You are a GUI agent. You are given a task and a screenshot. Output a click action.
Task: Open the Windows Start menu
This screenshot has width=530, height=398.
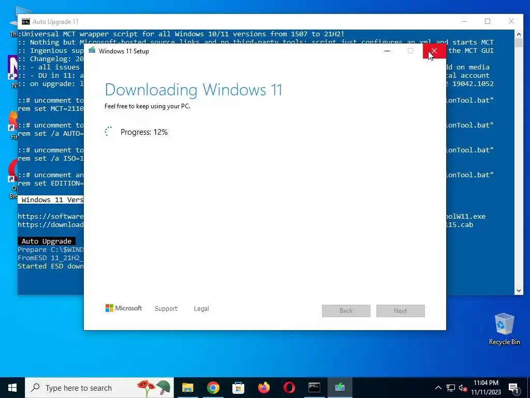[x=12, y=388]
